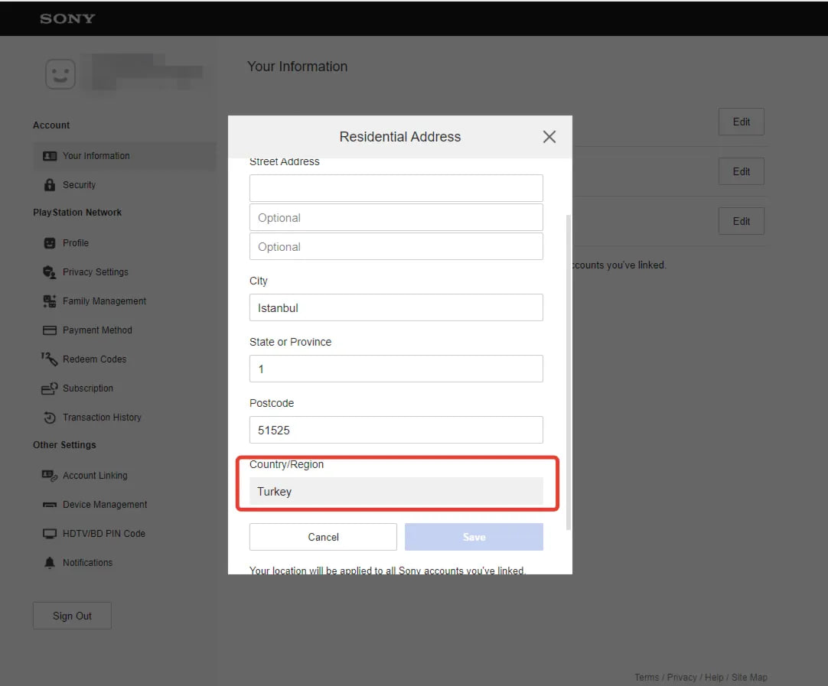Click the Security lock icon in sidebar
Screen dimensions: 828x686
50,185
